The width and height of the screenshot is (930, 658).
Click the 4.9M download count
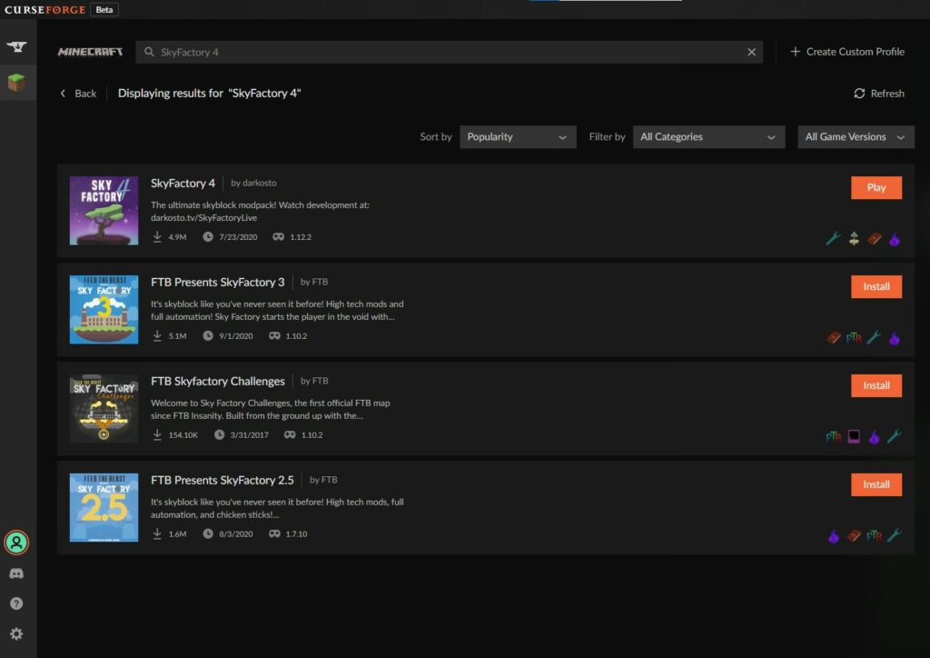pos(177,236)
